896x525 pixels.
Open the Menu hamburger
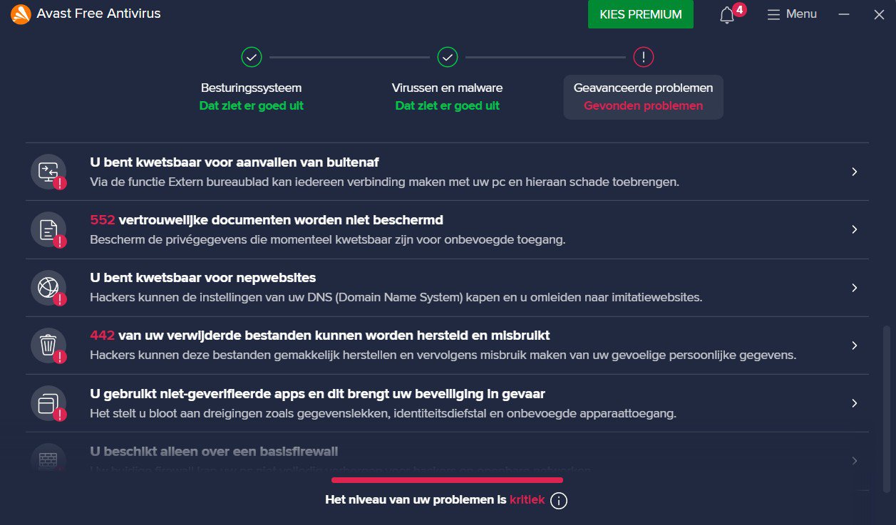(792, 14)
